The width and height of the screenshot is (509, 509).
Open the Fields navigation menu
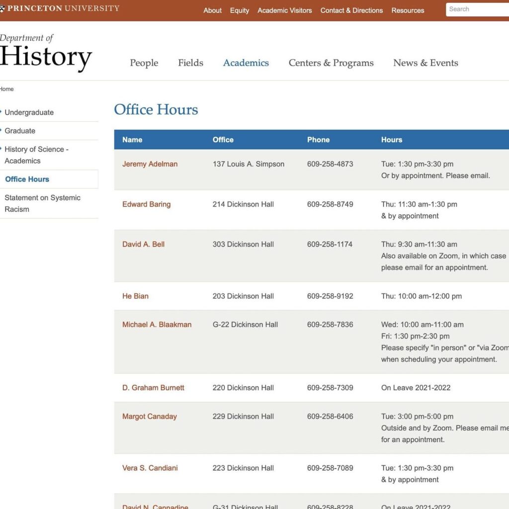[190, 63]
